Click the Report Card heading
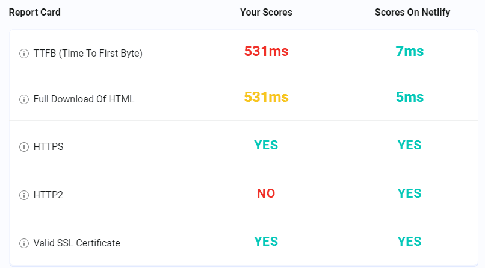 tap(35, 13)
